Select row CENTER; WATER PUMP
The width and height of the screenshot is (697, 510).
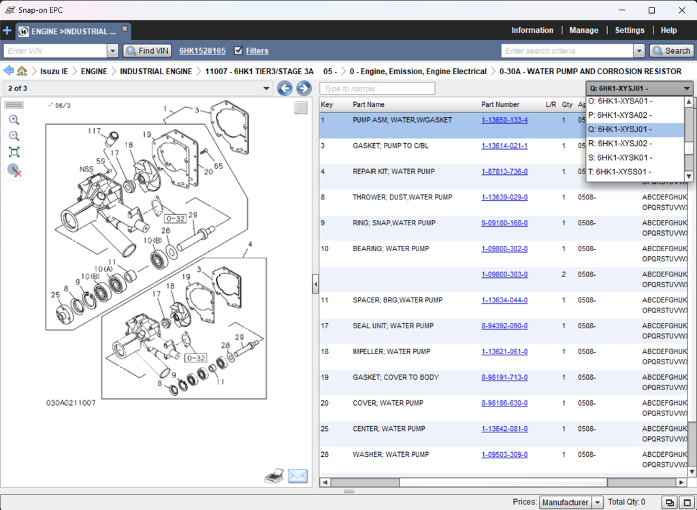(x=503, y=434)
